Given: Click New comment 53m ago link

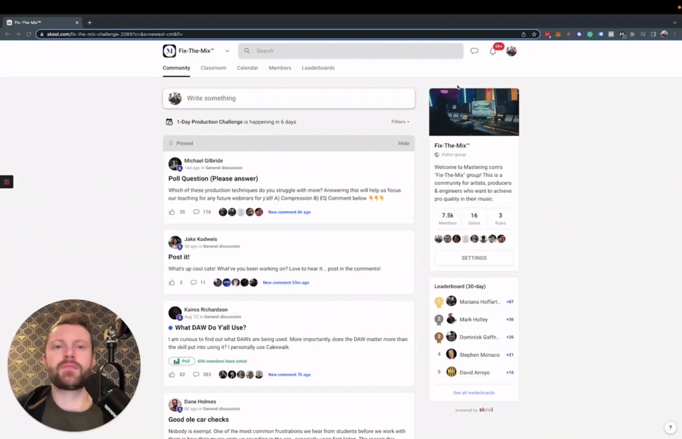Looking at the screenshot, I should click(x=286, y=282).
